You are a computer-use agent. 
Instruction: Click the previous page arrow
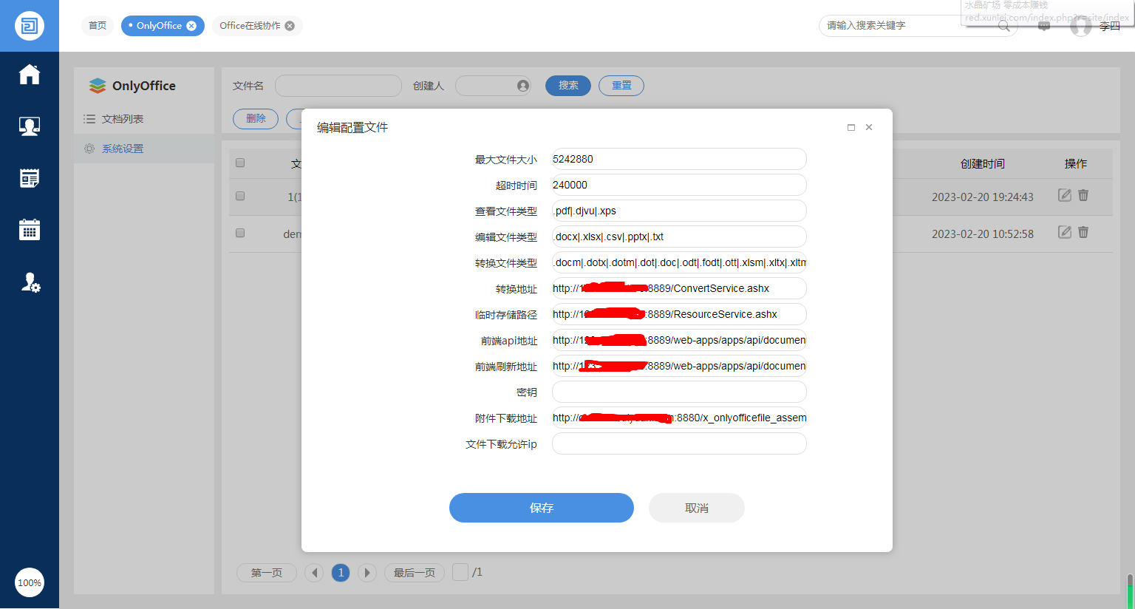tap(314, 573)
